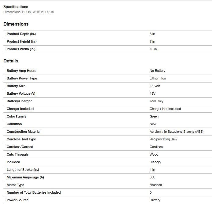Select the Cordless/Corded row label
Screen dimensions: 212x204
point(20,147)
